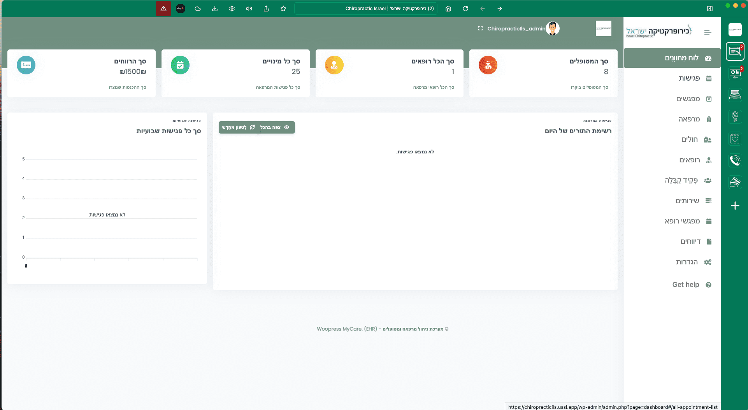This screenshot has height=410, width=748.
Task: Toggle the browser side panel icon
Action: click(710, 9)
